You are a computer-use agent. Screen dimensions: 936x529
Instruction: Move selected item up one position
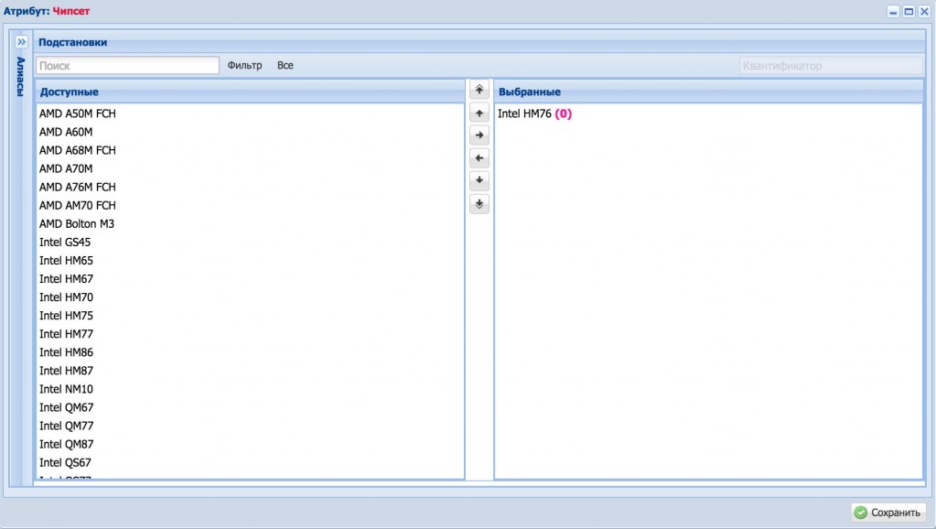pyautogui.click(x=479, y=113)
